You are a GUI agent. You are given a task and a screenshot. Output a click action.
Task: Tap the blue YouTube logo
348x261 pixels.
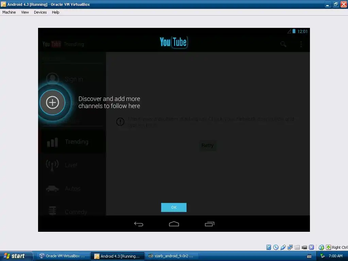click(174, 42)
